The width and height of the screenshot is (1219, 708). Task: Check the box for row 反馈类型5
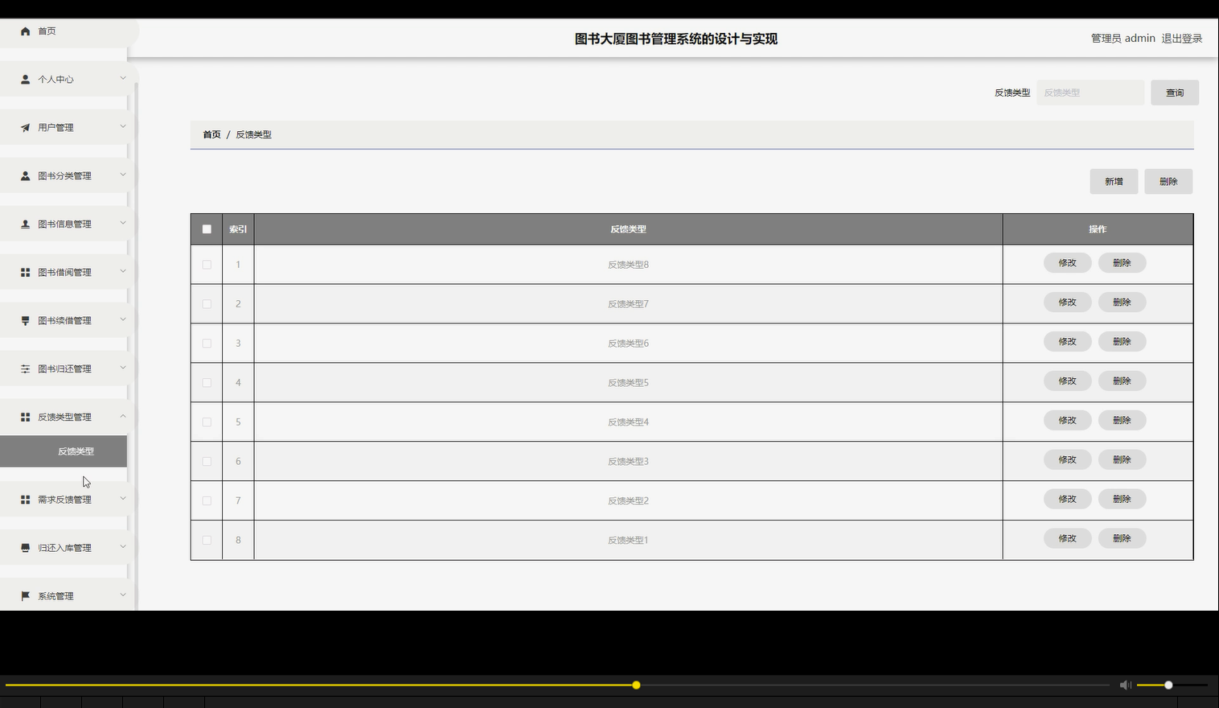(207, 383)
